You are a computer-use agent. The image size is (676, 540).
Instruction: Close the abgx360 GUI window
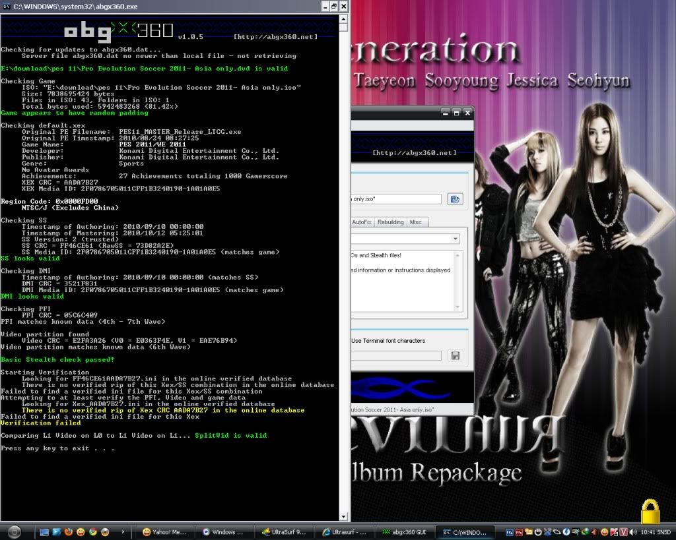[x=467, y=113]
